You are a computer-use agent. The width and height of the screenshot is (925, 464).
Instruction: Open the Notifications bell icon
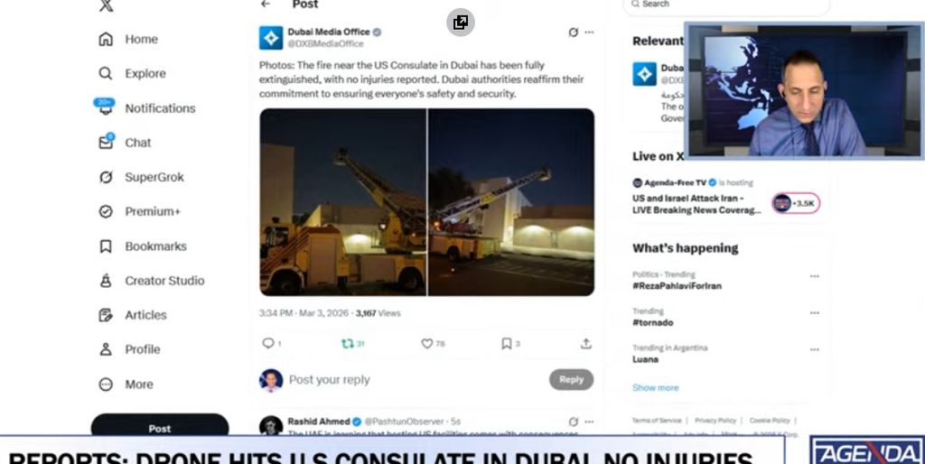coord(105,107)
